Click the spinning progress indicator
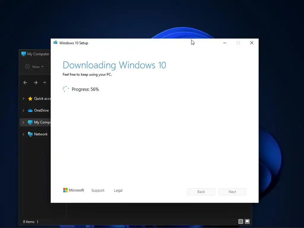Image resolution: width=304 pixels, height=228 pixels. (x=66, y=89)
